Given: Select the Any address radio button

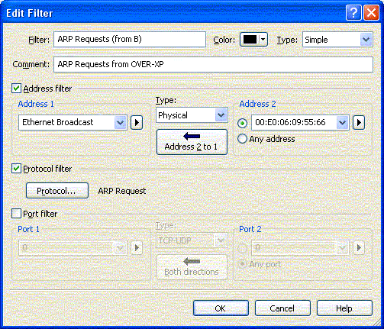Looking at the screenshot, I should (242, 139).
